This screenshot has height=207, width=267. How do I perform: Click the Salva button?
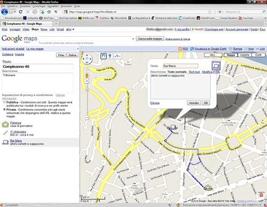[x=73, y=55]
